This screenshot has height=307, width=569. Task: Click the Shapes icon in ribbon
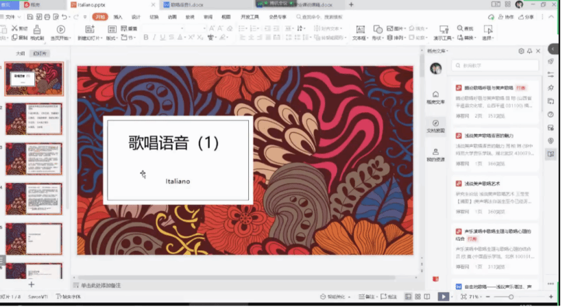378,33
